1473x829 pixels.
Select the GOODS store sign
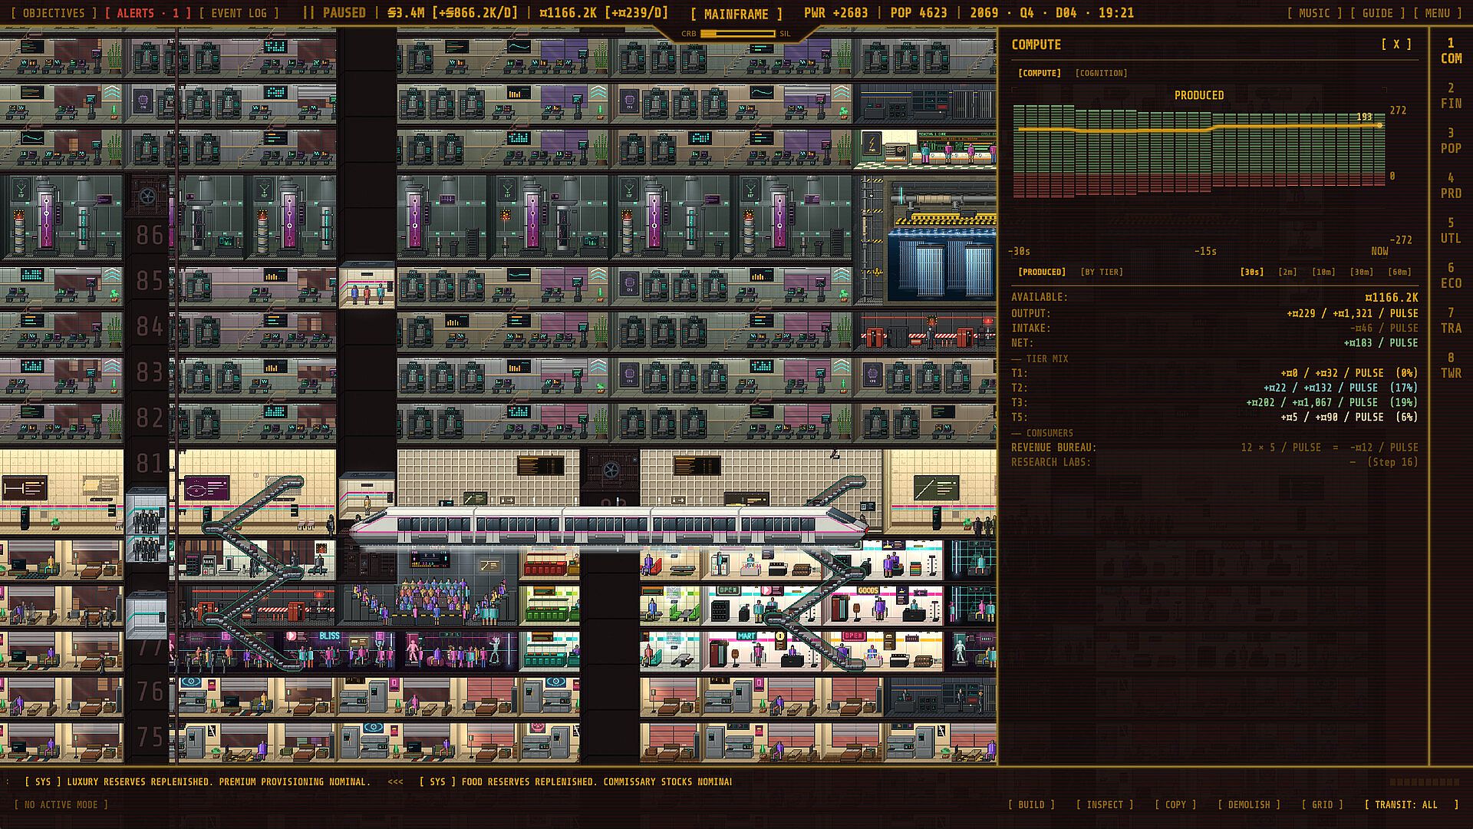(x=868, y=590)
